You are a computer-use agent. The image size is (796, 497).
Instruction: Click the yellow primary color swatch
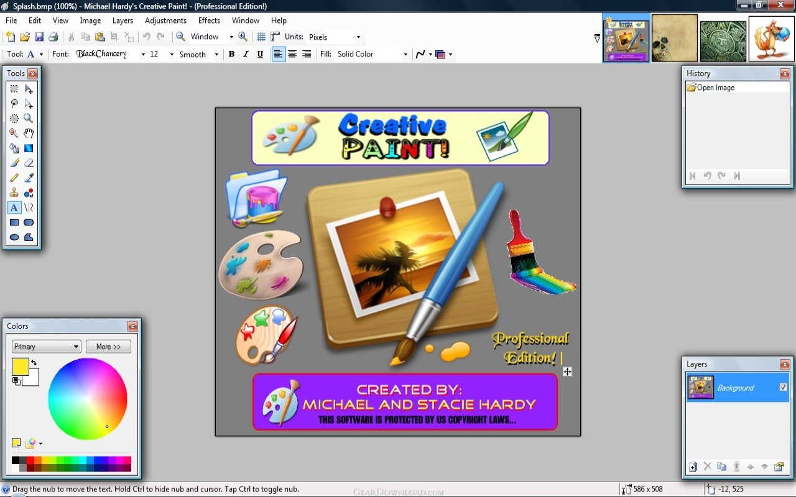[20, 367]
